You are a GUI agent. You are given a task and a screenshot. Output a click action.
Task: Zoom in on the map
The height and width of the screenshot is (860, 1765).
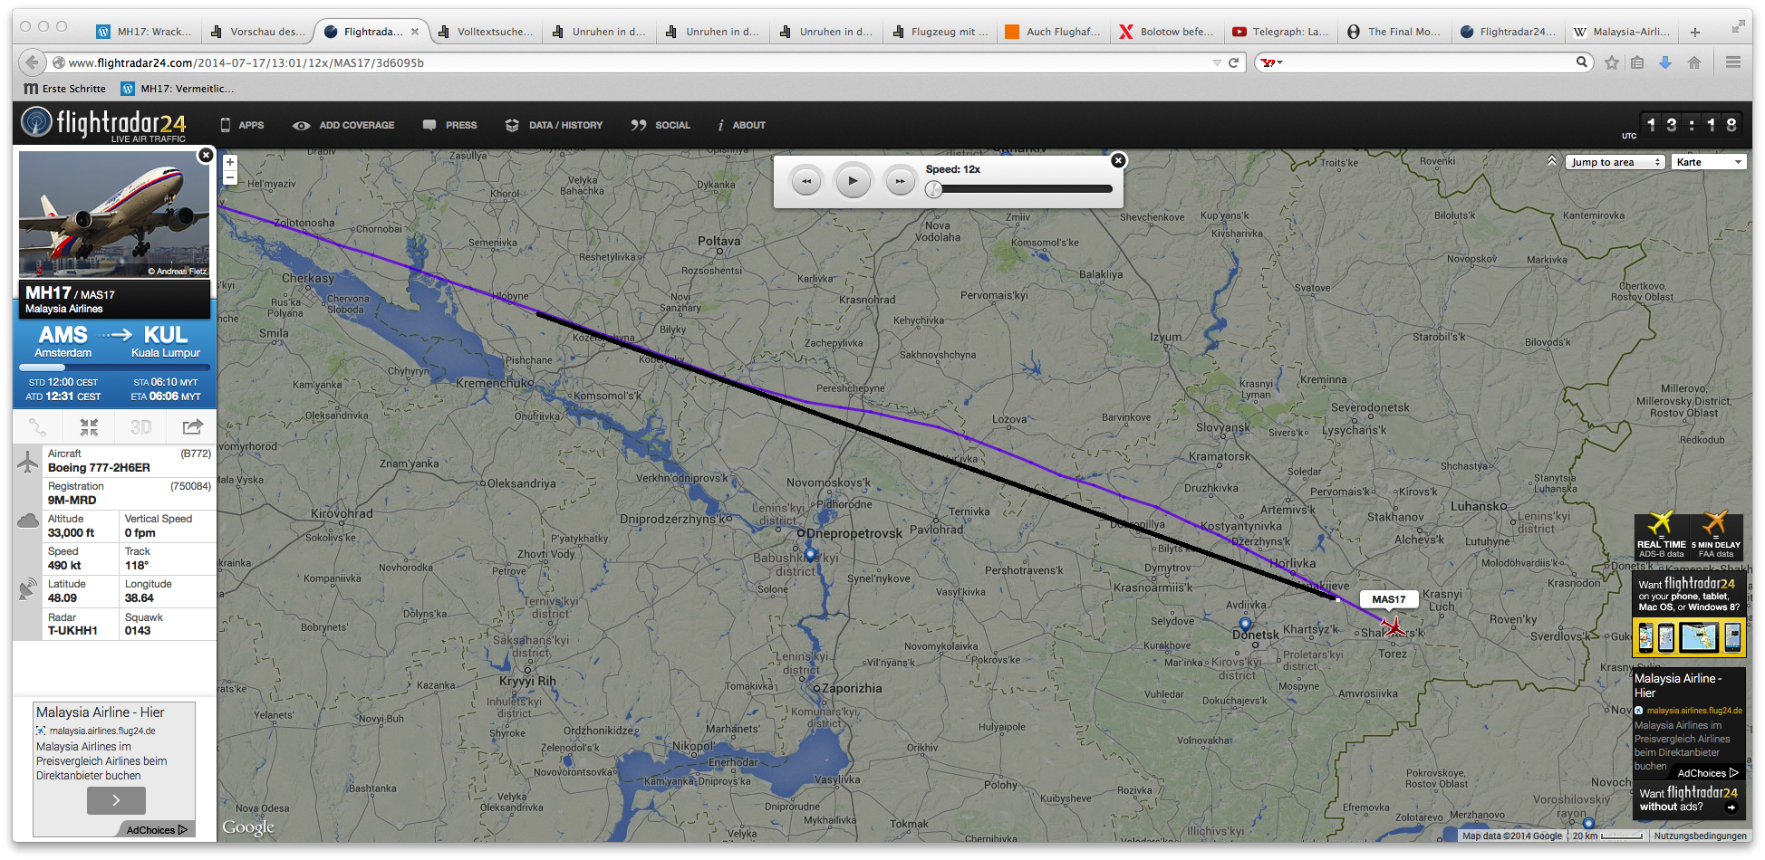[x=230, y=162]
